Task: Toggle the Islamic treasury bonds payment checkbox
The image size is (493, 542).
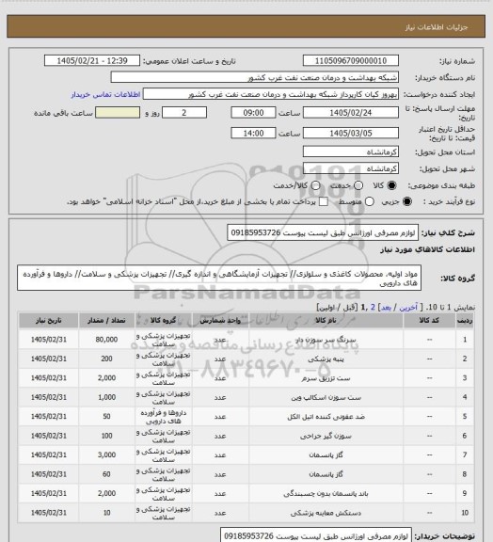Action: coord(324,201)
